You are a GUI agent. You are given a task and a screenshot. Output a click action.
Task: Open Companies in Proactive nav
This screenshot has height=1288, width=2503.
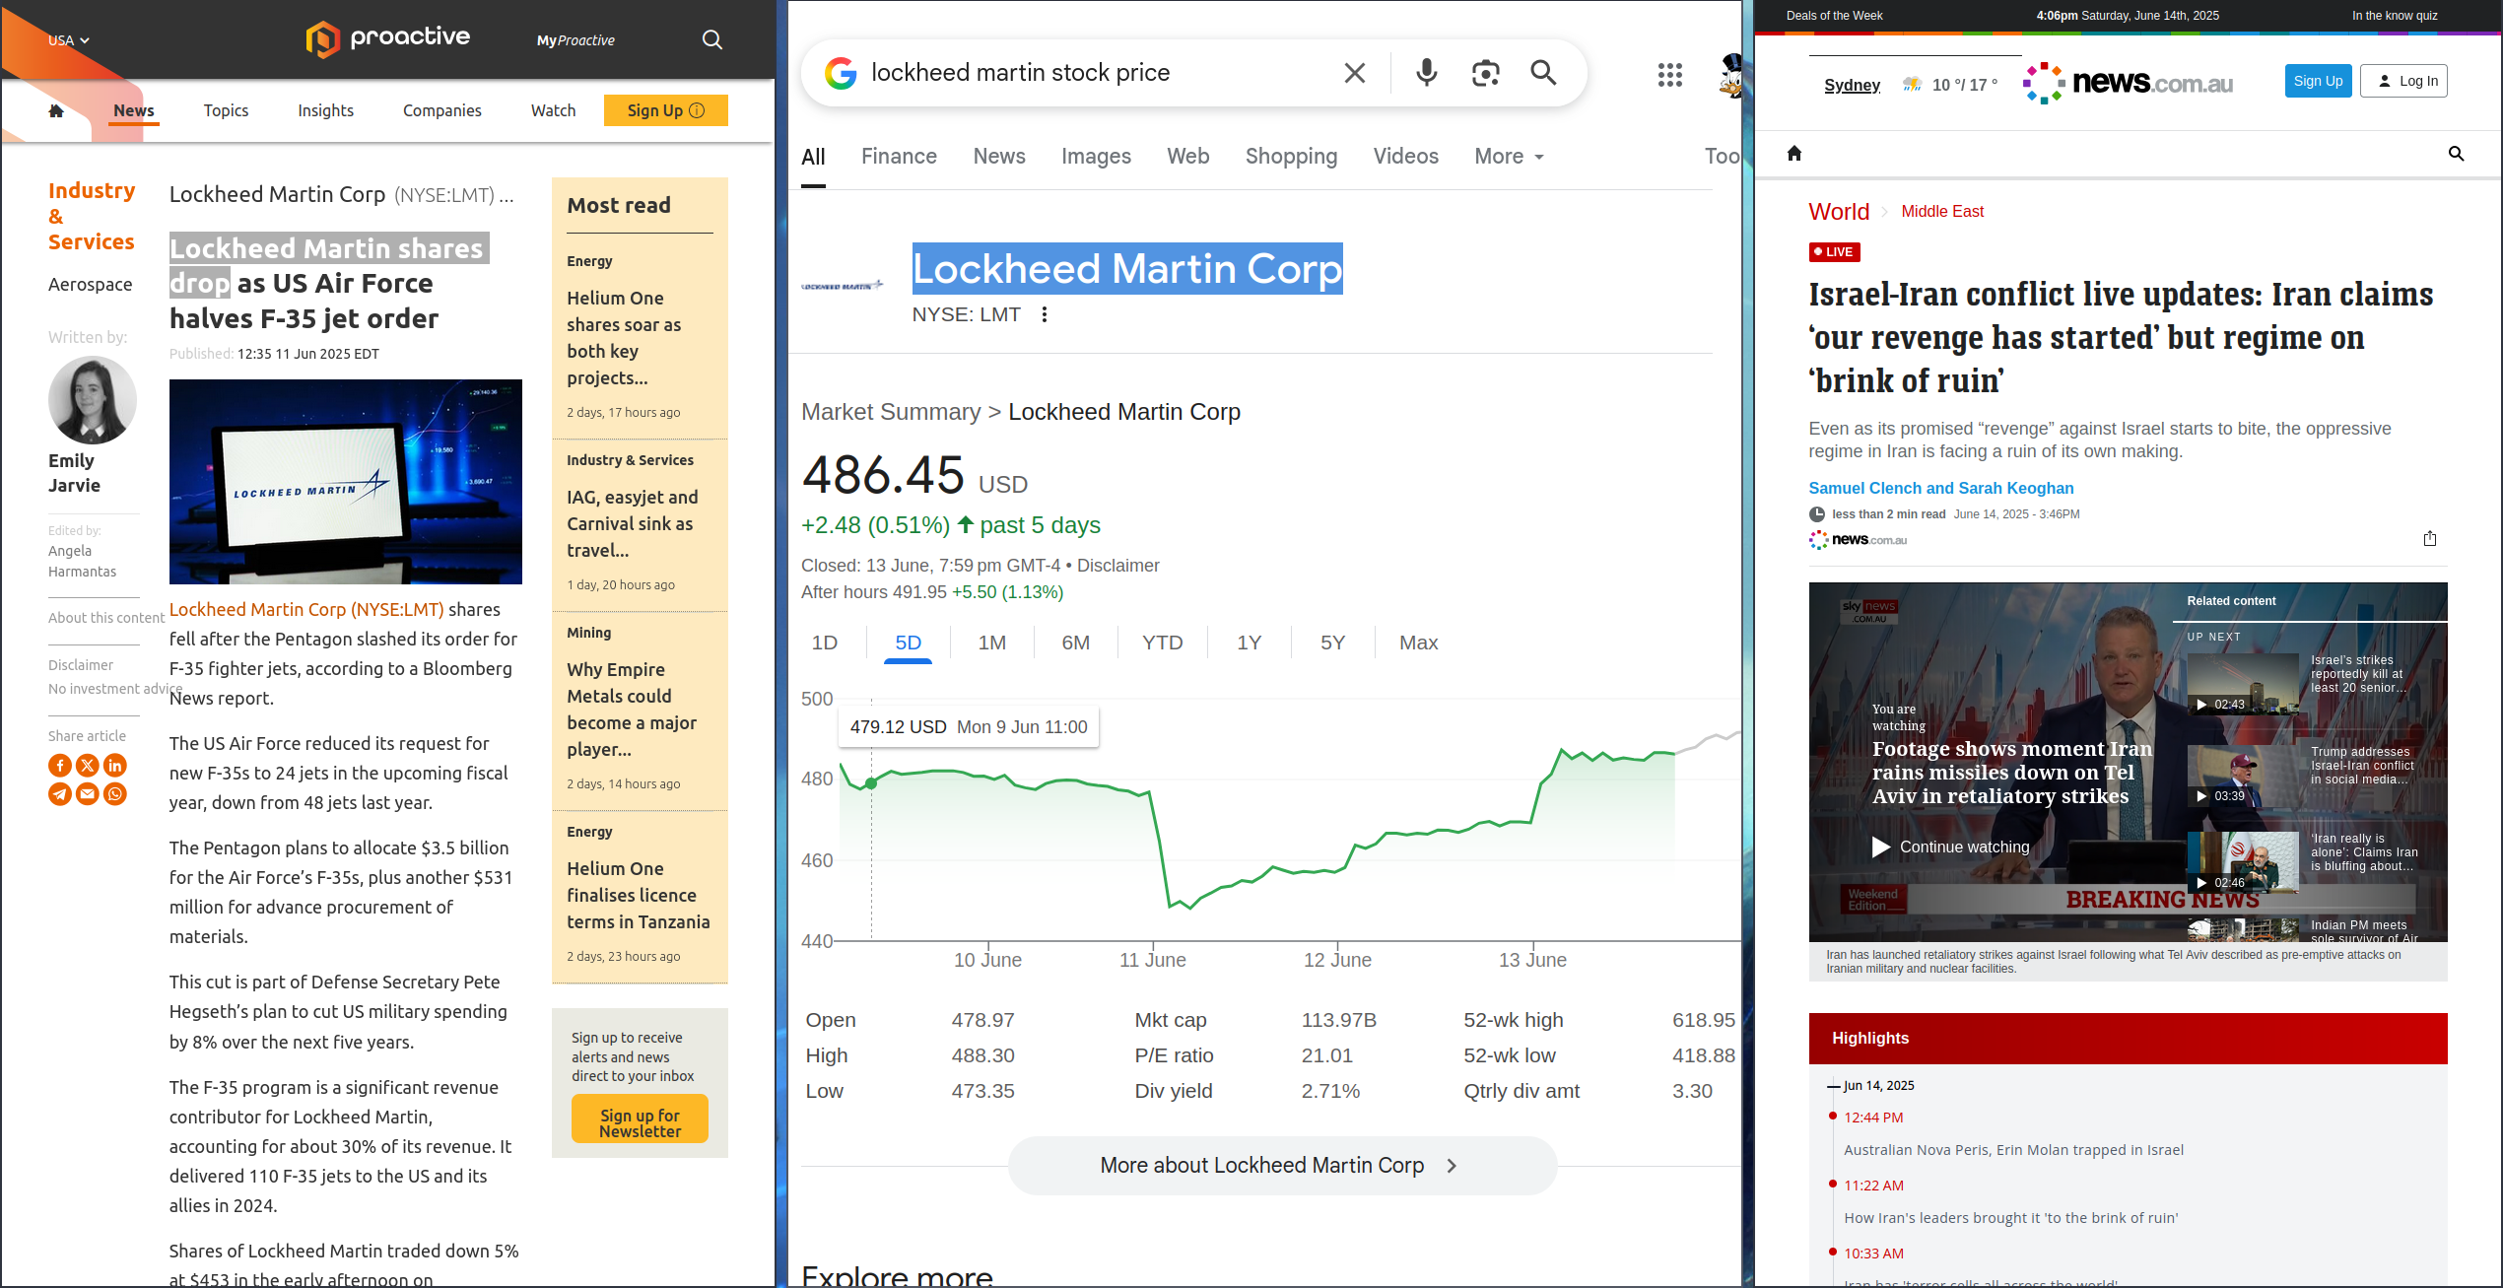441,110
